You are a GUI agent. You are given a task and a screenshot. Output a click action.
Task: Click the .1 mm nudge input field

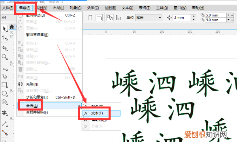coord(182,18)
